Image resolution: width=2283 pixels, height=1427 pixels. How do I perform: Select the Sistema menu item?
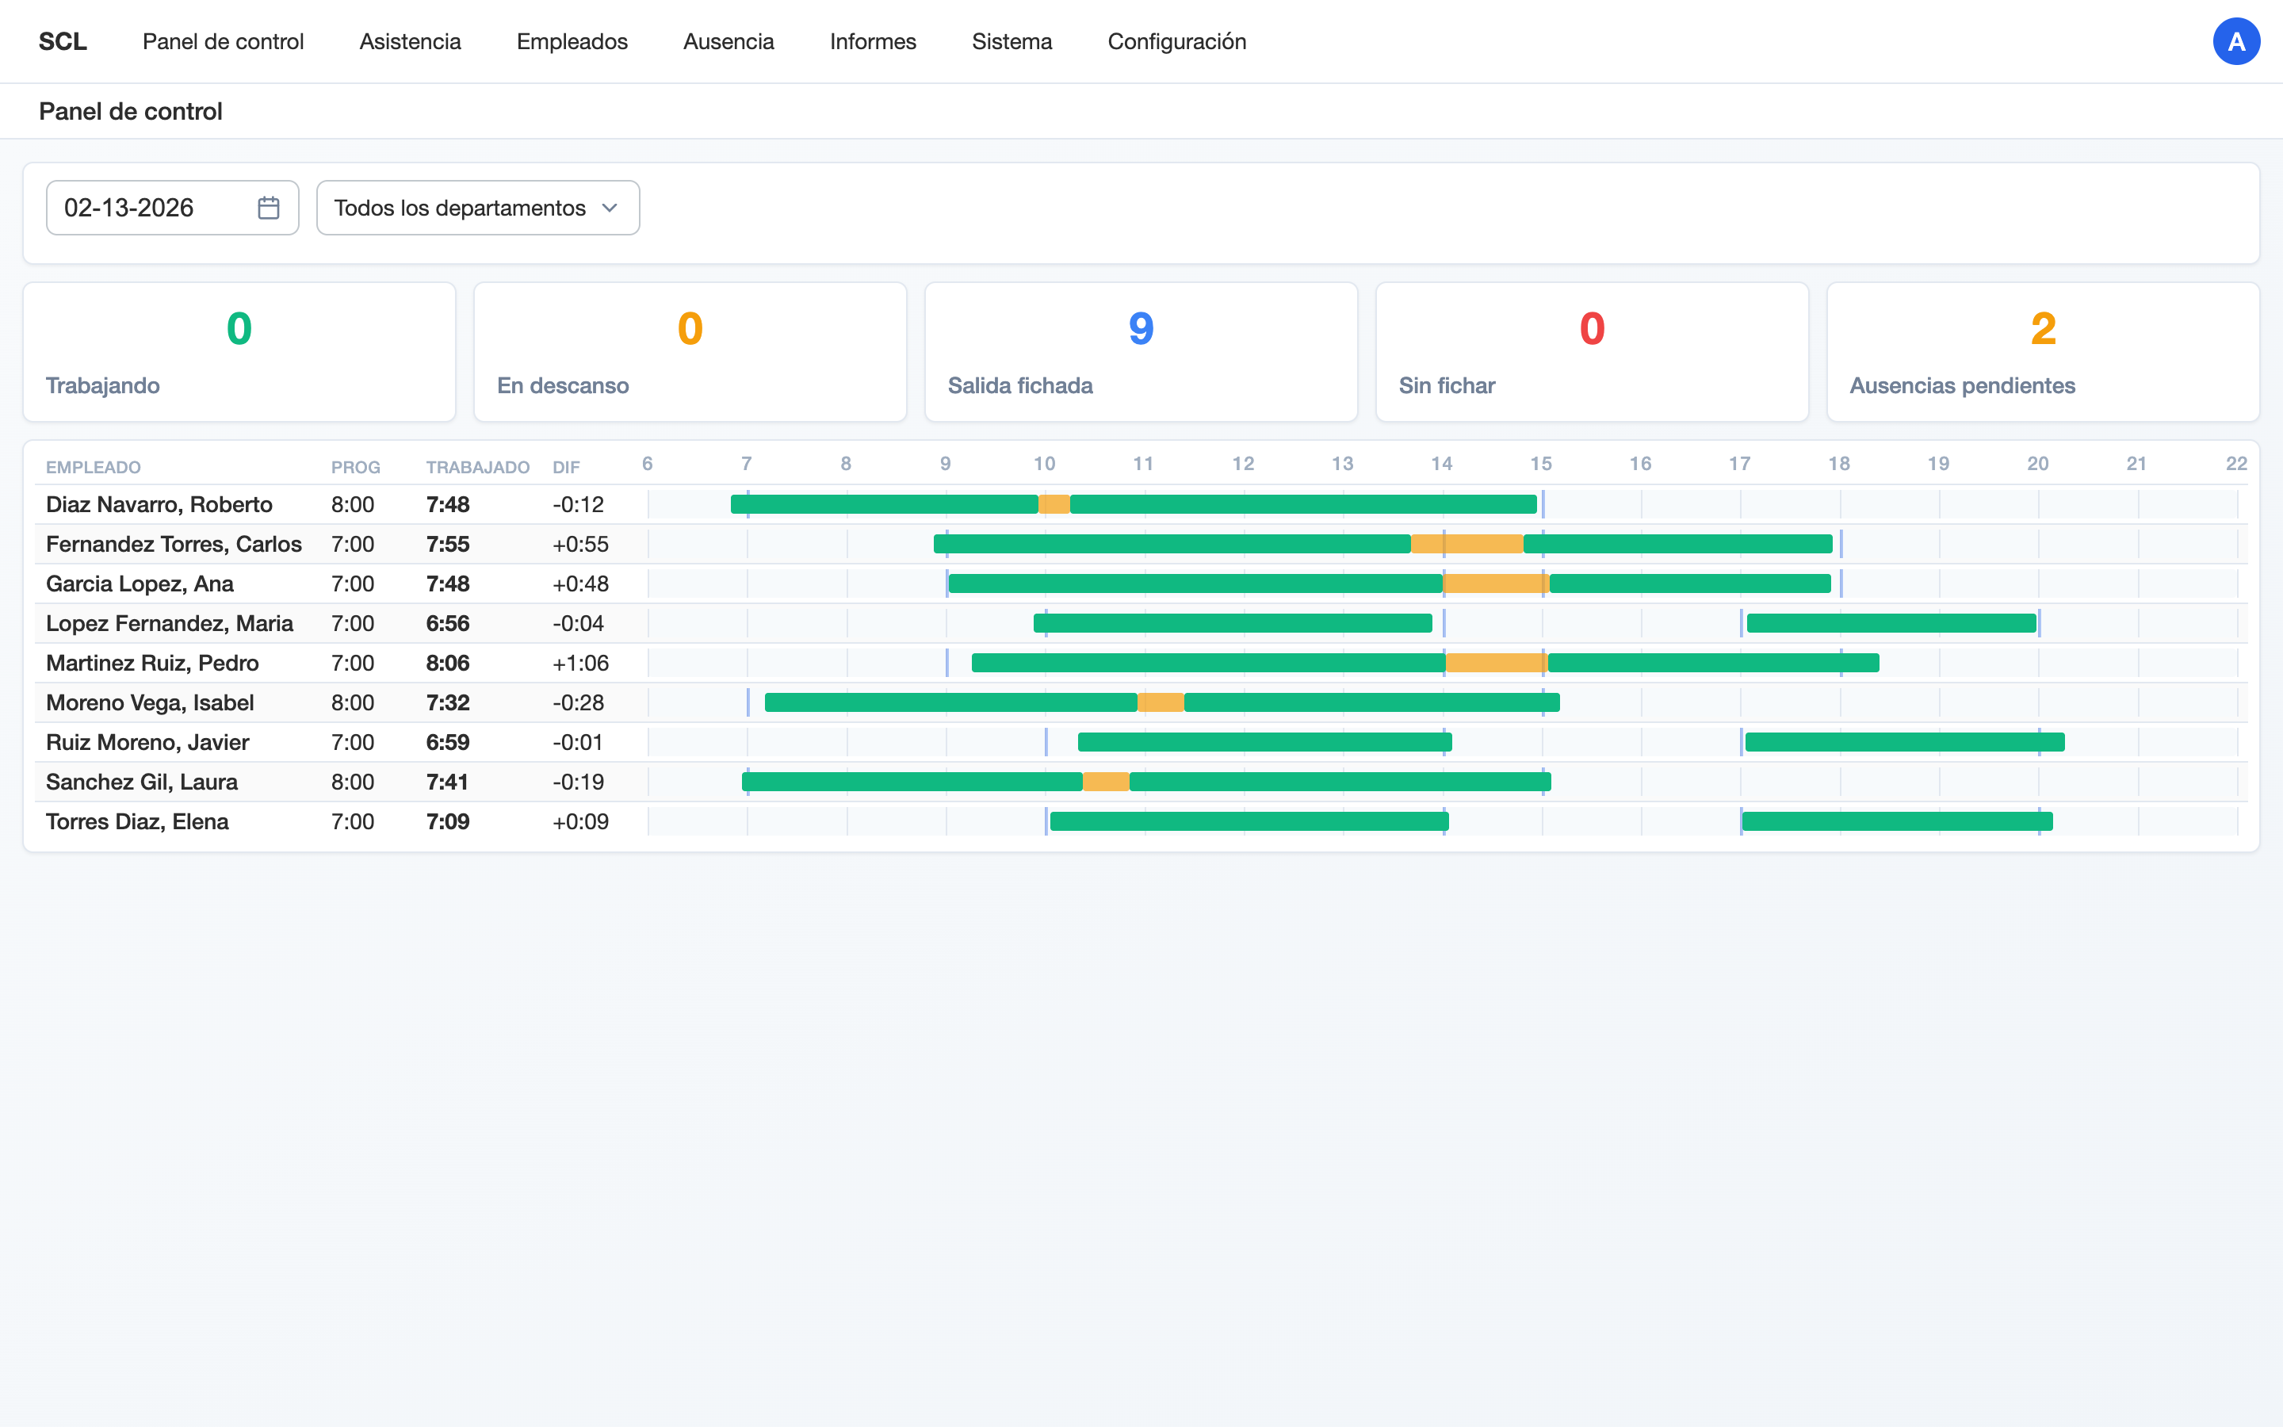pos(1011,41)
